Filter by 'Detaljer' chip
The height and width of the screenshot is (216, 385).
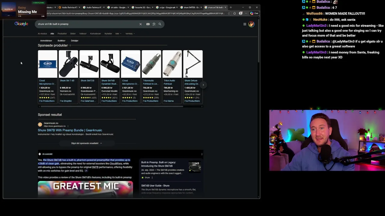click(x=75, y=40)
